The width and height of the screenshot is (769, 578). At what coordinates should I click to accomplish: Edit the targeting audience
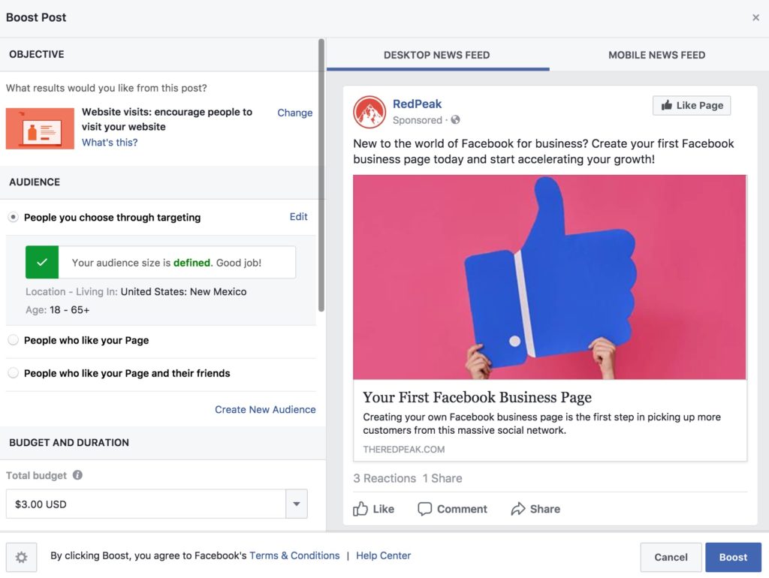(299, 217)
